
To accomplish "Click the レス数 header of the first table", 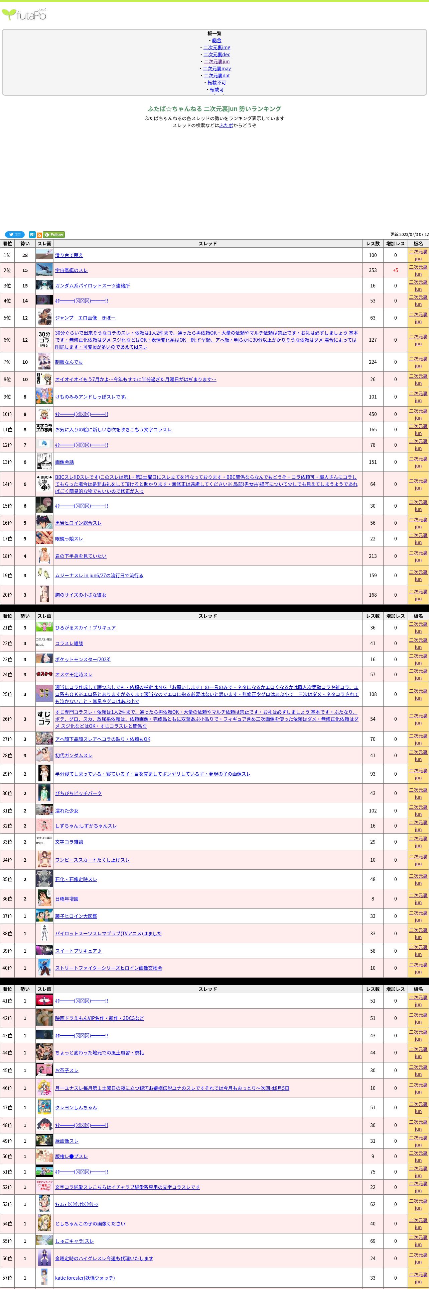I will 373,244.
